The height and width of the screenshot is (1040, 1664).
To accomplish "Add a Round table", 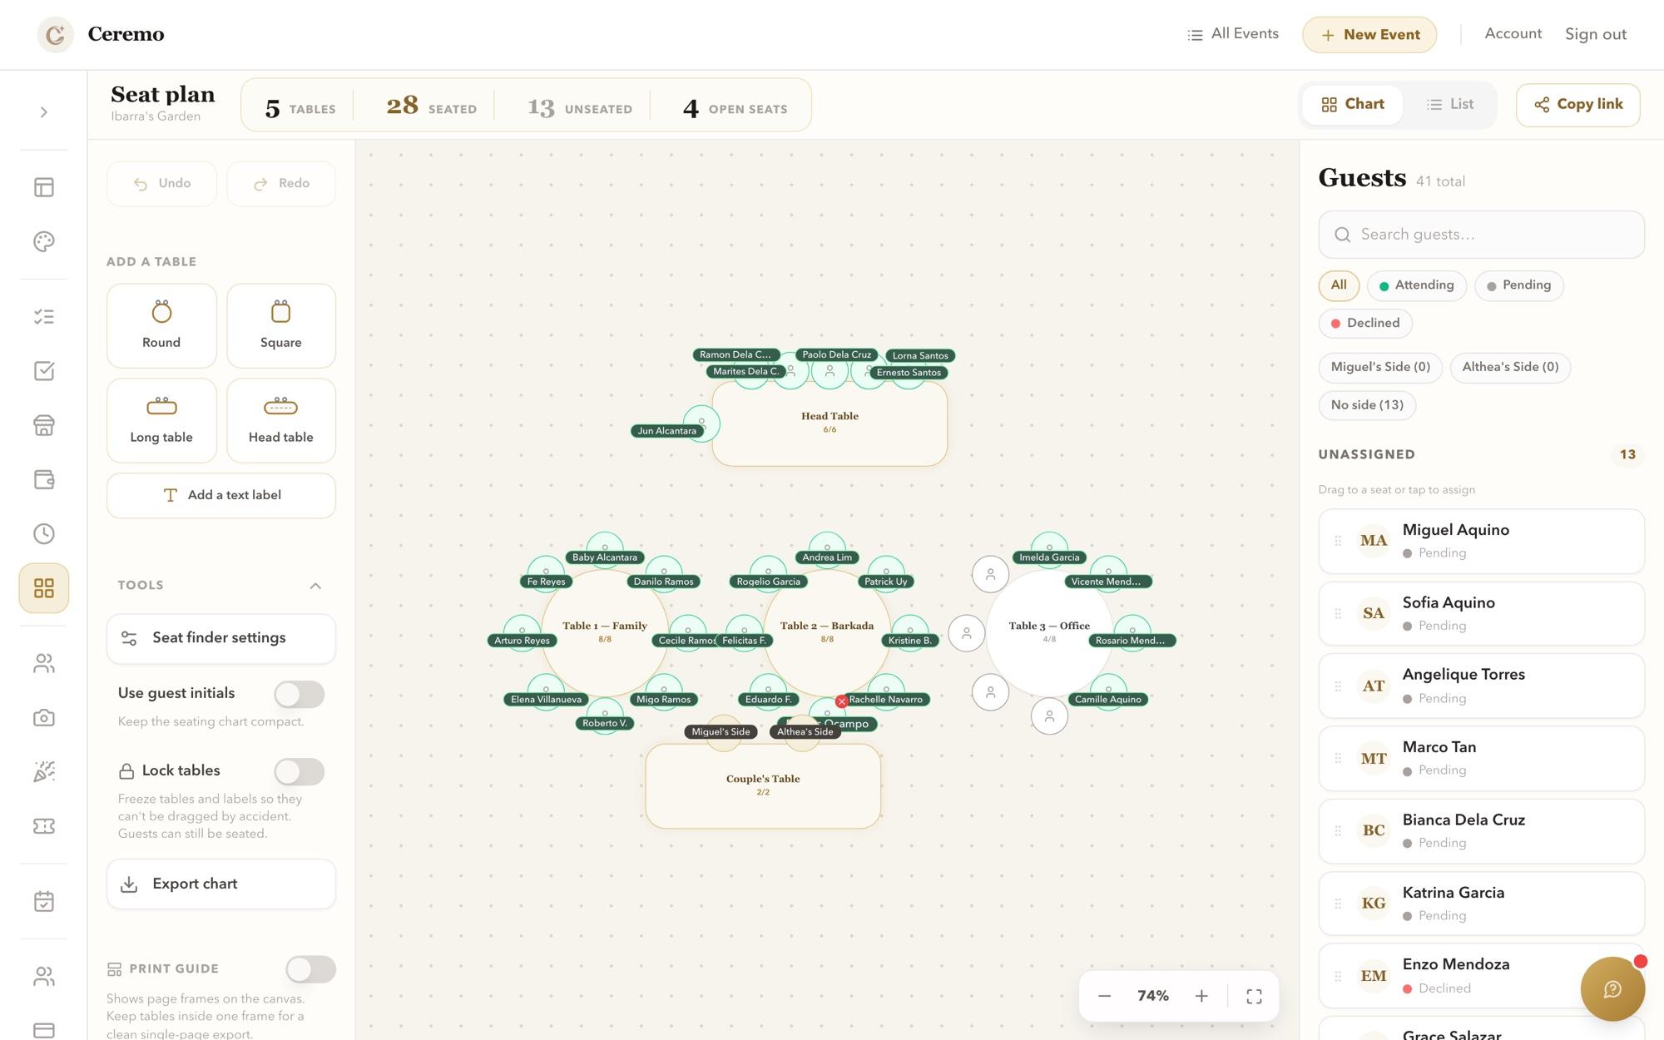I will click(x=161, y=325).
